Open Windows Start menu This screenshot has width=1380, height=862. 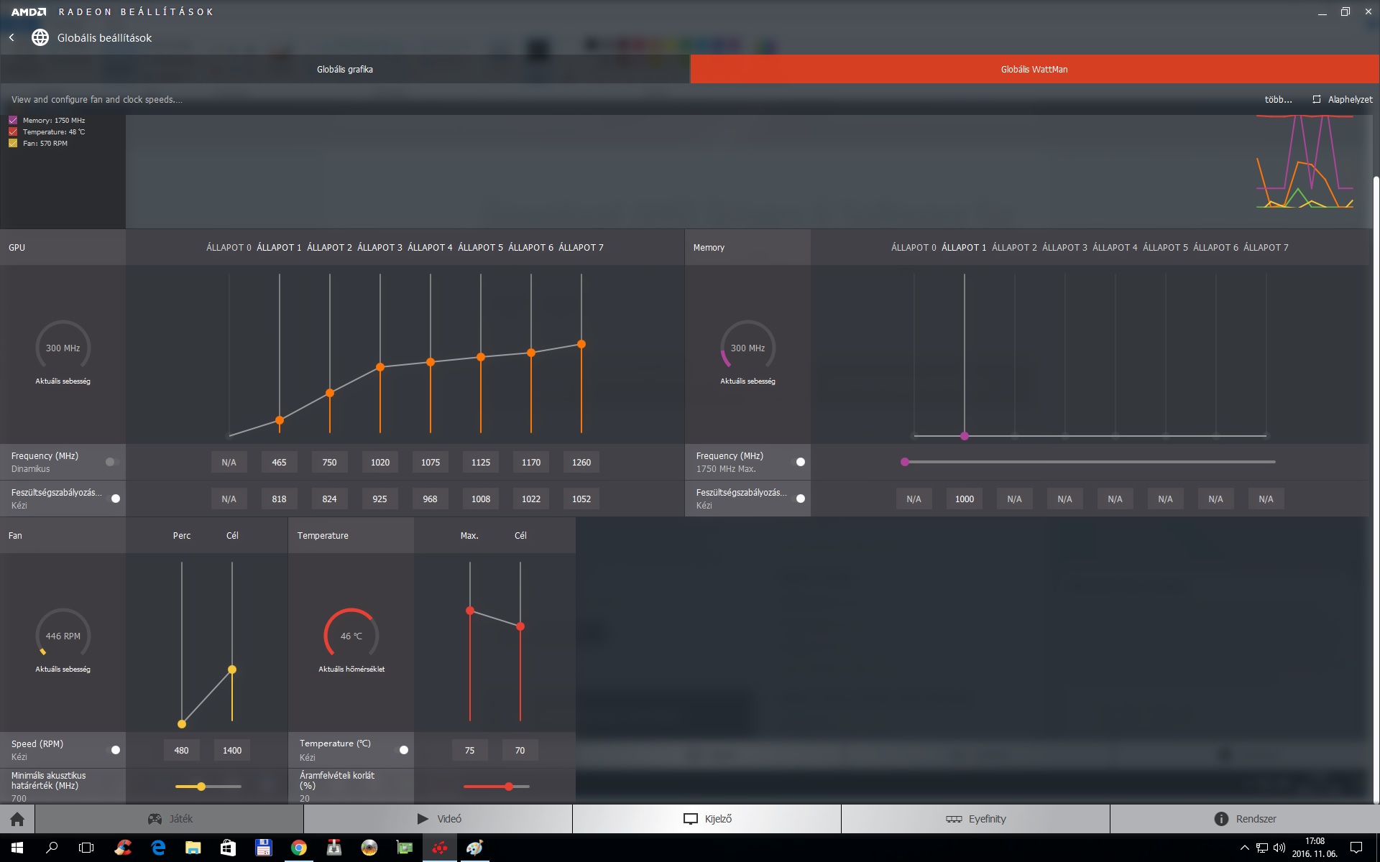tap(17, 848)
